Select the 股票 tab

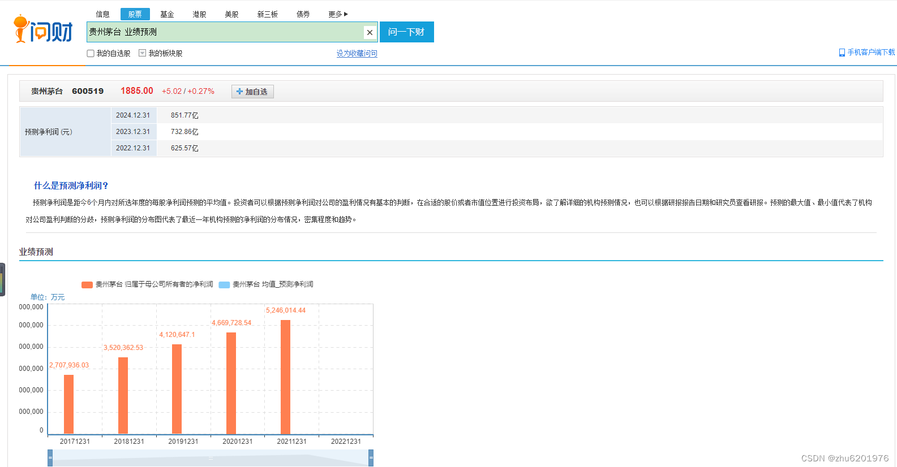click(x=135, y=14)
